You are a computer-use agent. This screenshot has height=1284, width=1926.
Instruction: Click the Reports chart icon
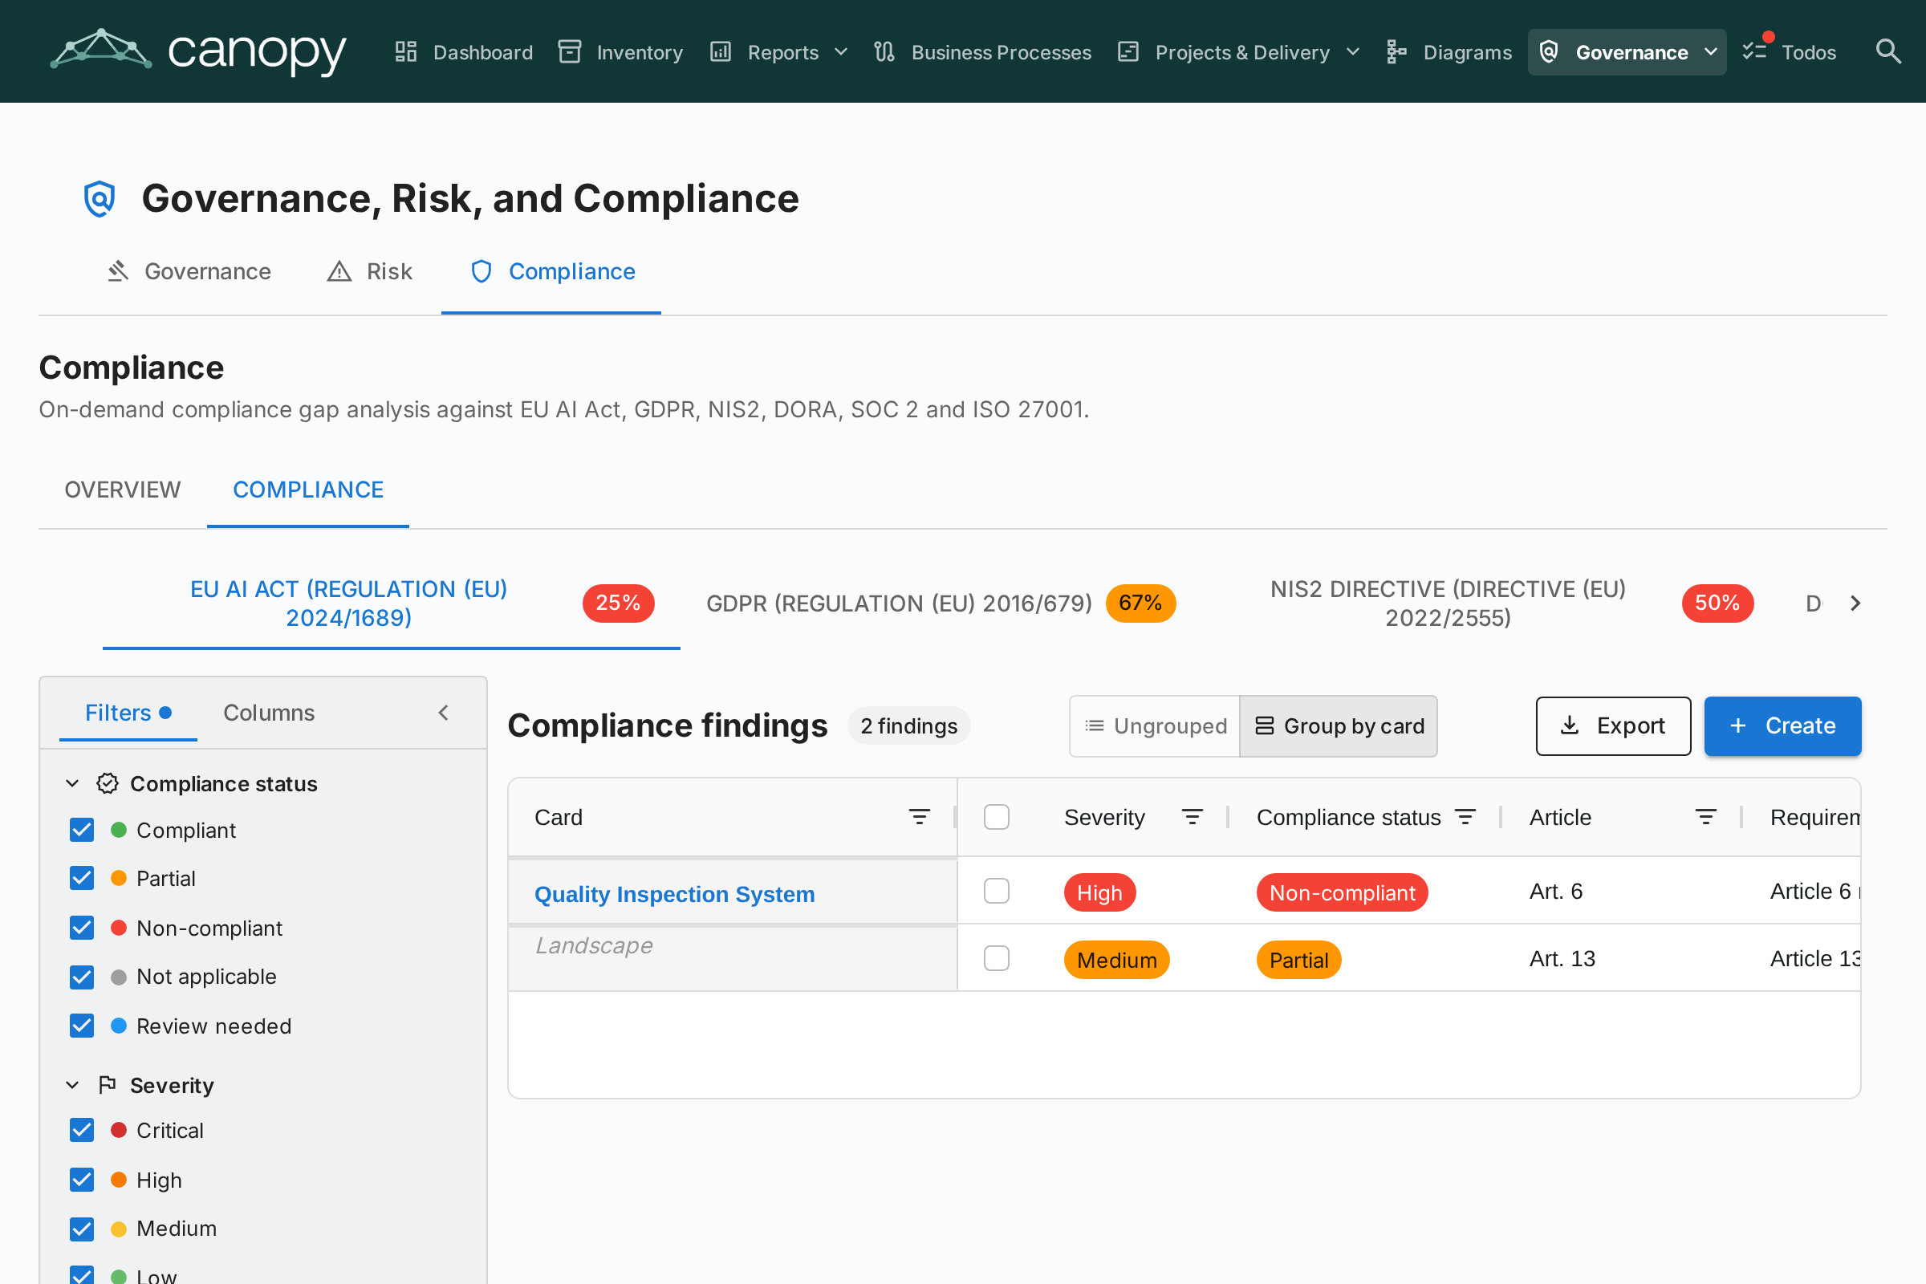click(720, 52)
